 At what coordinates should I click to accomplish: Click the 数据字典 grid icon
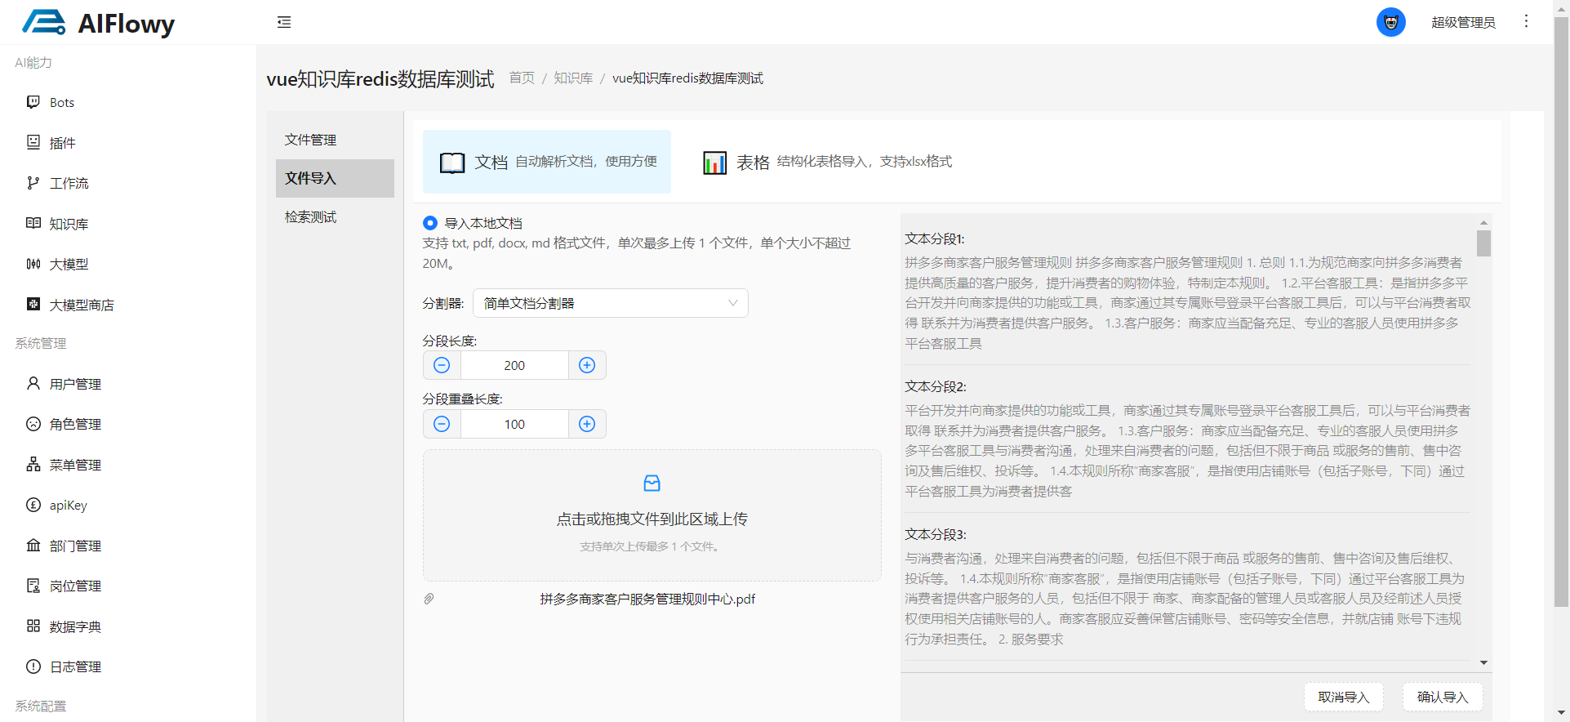click(33, 626)
